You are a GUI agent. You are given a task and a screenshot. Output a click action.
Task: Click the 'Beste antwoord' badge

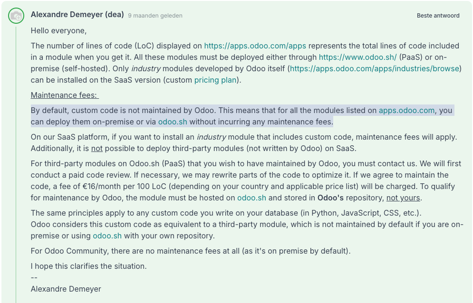pos(438,16)
